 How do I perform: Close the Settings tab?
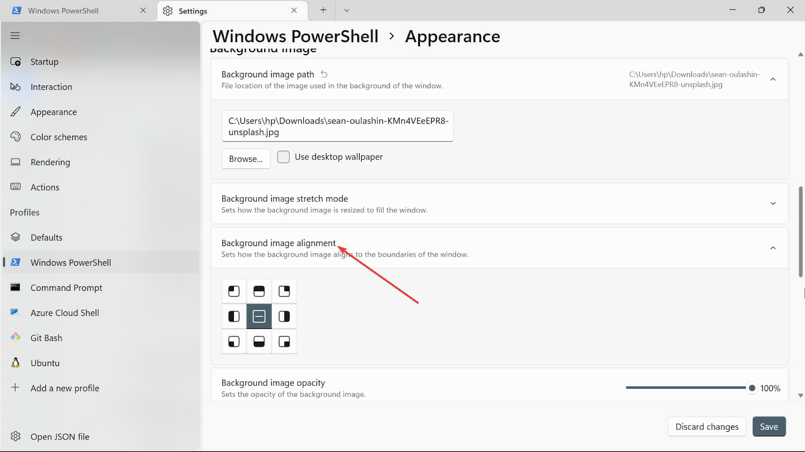pos(294,11)
